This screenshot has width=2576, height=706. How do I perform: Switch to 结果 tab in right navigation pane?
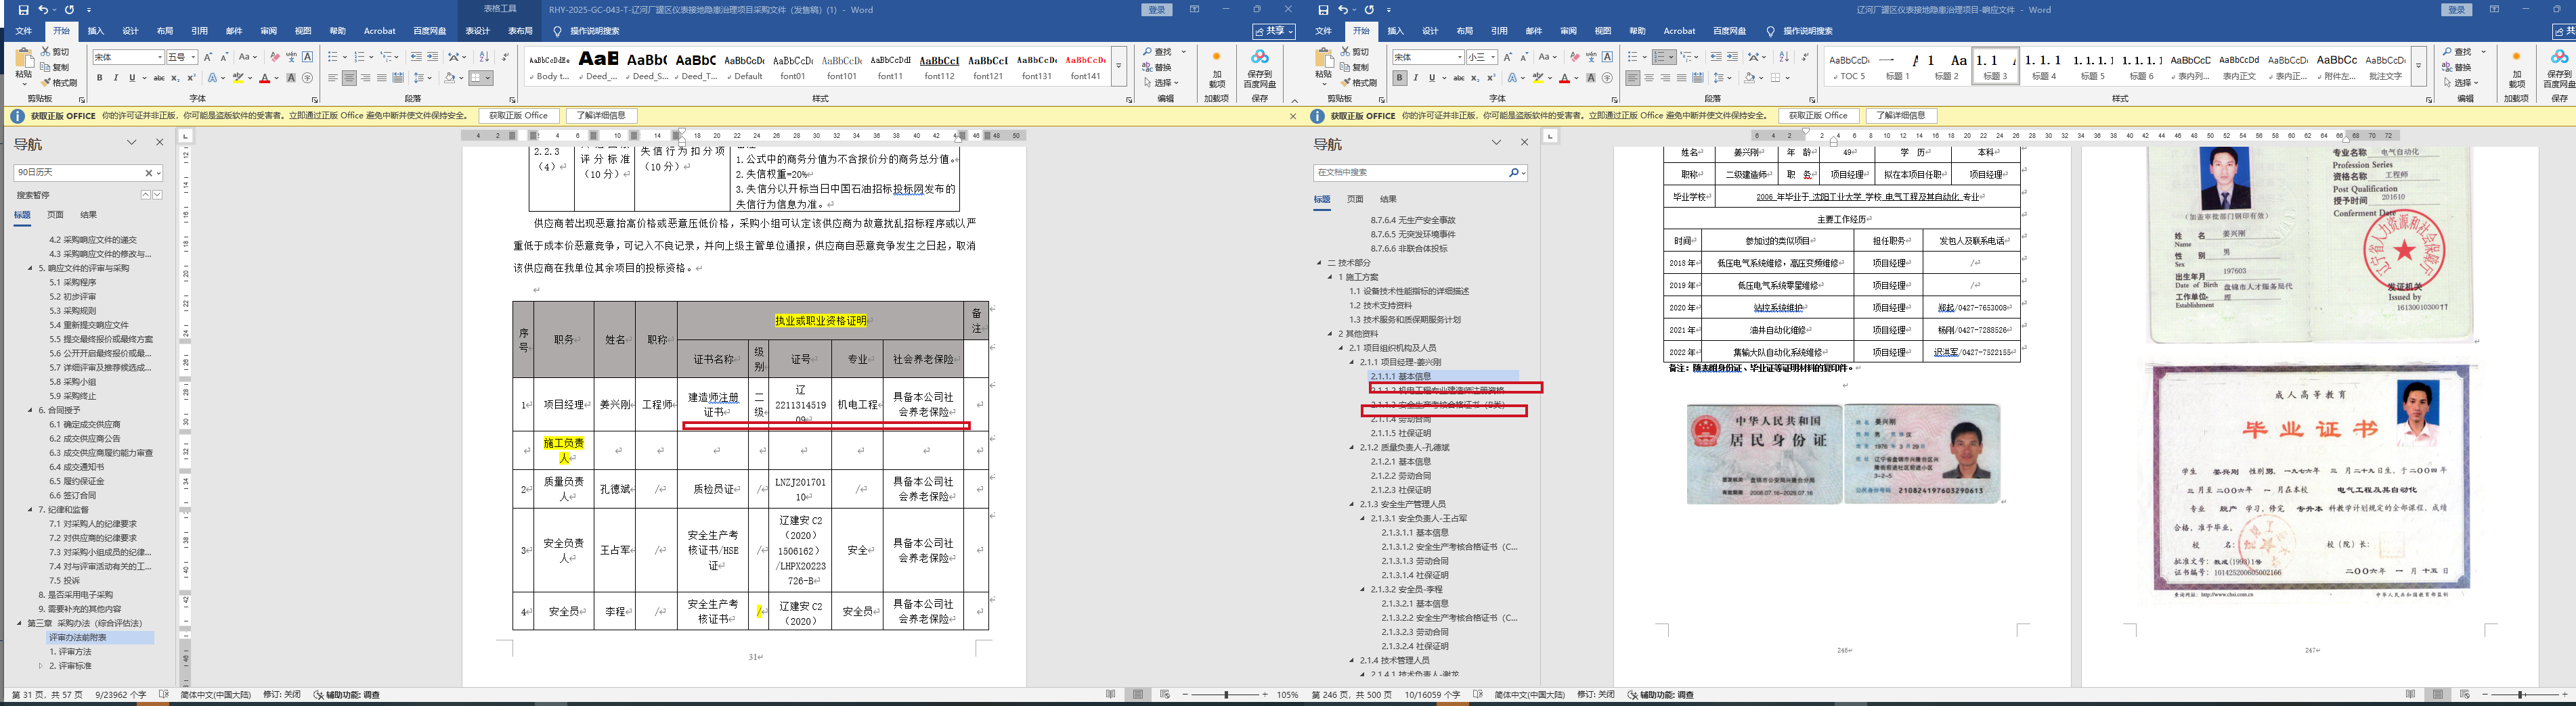[x=1388, y=199]
